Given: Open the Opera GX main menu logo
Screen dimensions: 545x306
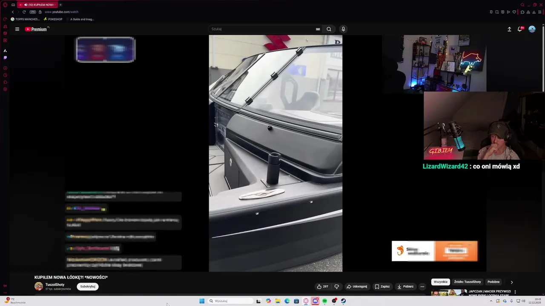Looking at the screenshot, I should click(x=5, y=5).
